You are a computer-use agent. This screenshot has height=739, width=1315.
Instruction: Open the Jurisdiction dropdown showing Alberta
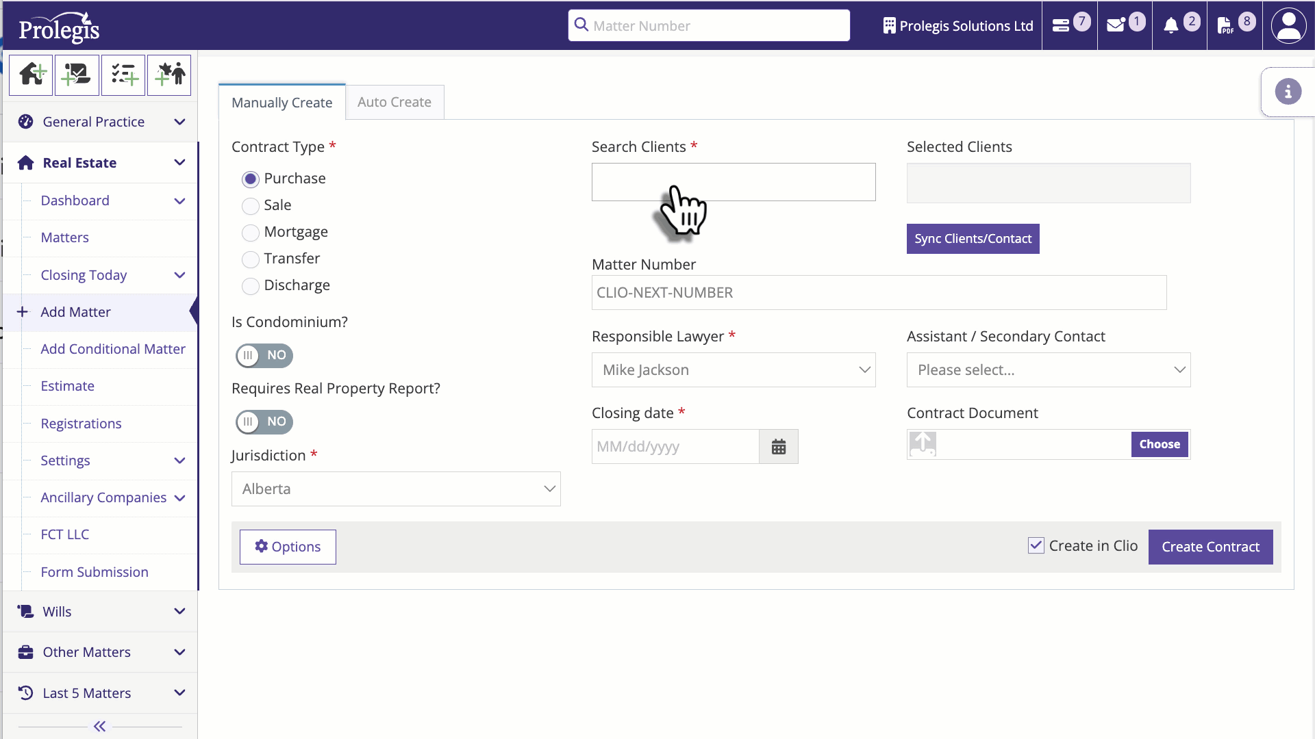396,489
